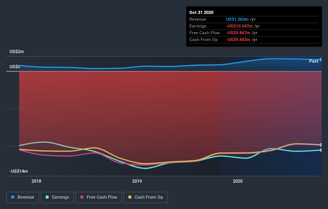Click the Past label on chart

[314, 61]
